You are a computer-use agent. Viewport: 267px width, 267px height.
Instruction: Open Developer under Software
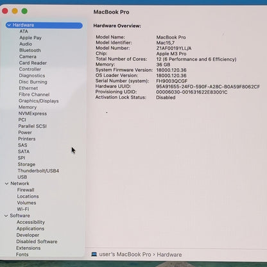(x=28, y=235)
